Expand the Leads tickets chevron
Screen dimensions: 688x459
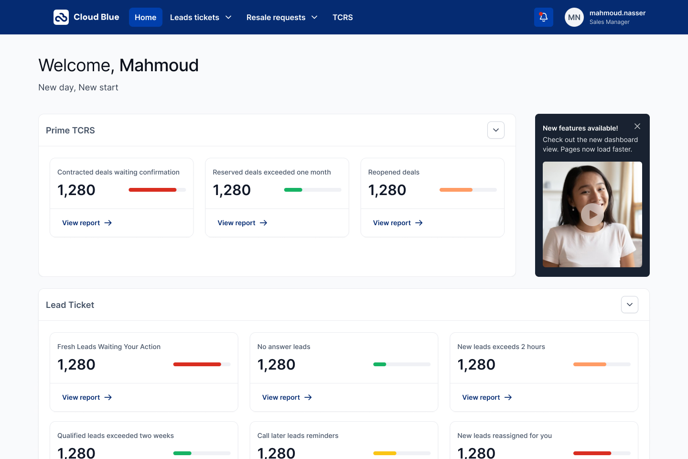click(x=228, y=17)
